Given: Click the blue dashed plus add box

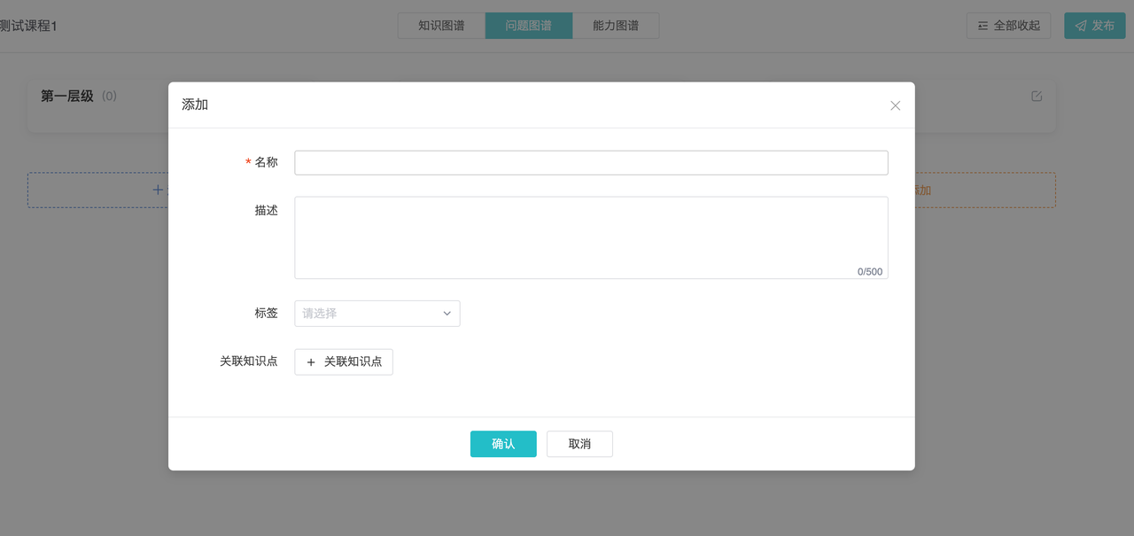Looking at the screenshot, I should 97,190.
